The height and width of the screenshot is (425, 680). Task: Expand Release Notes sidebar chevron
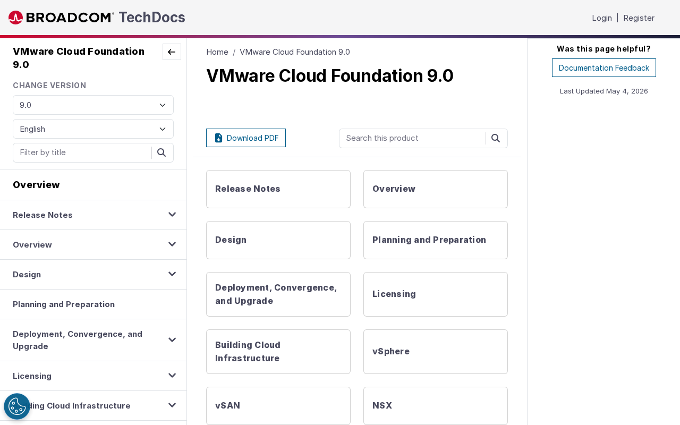click(x=172, y=215)
